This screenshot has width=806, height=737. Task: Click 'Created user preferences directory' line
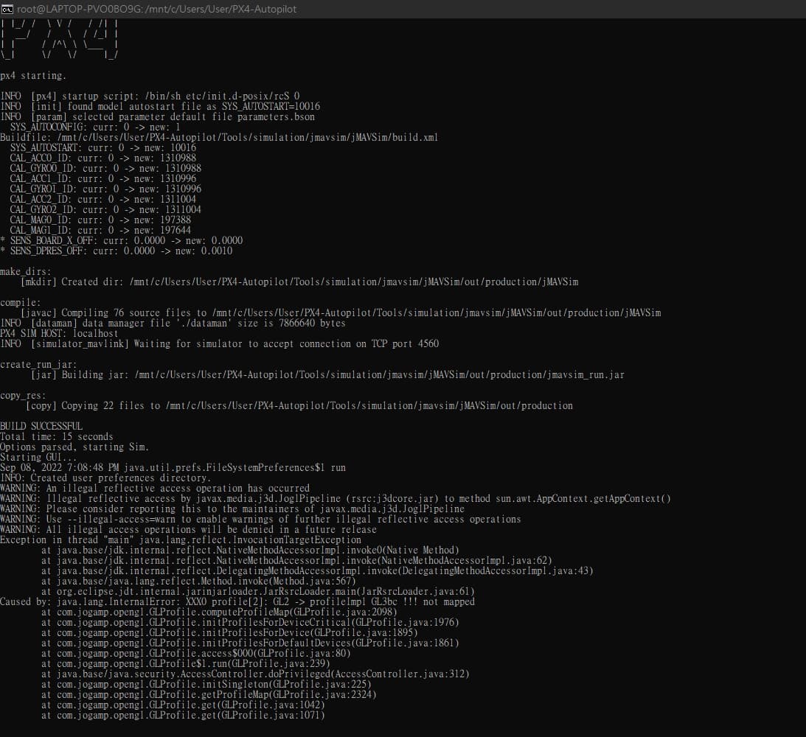(106, 478)
